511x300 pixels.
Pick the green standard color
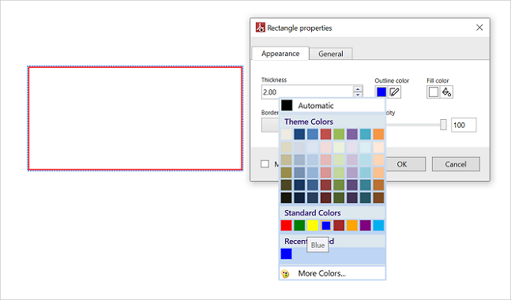coord(299,226)
